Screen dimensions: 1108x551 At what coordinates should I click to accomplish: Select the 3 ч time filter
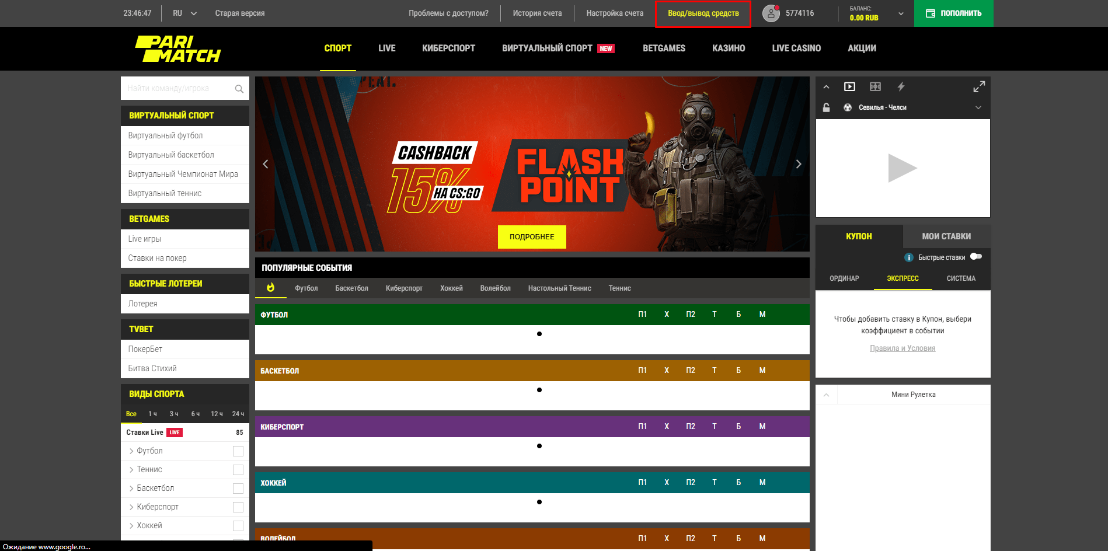point(174,414)
